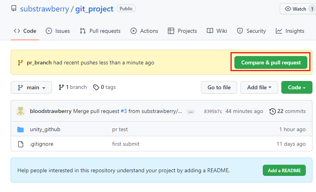Click the branch icon in the pr_branch banner
The image size is (316, 192).
pyautogui.click(x=20, y=63)
